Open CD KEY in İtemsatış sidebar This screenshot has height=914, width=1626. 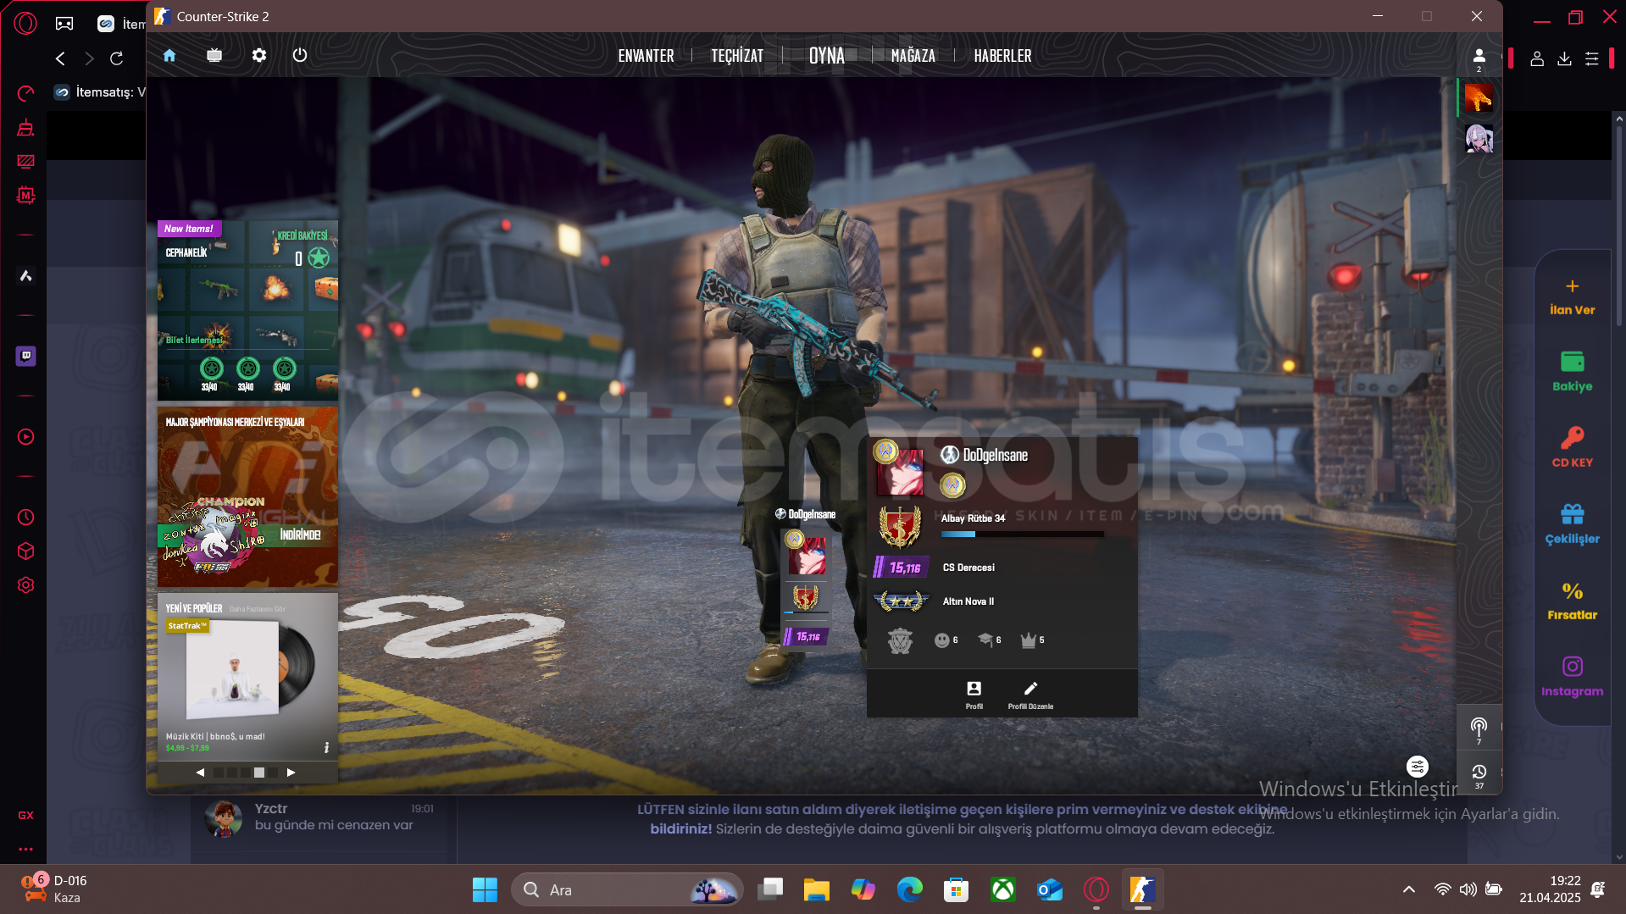click(x=1573, y=448)
